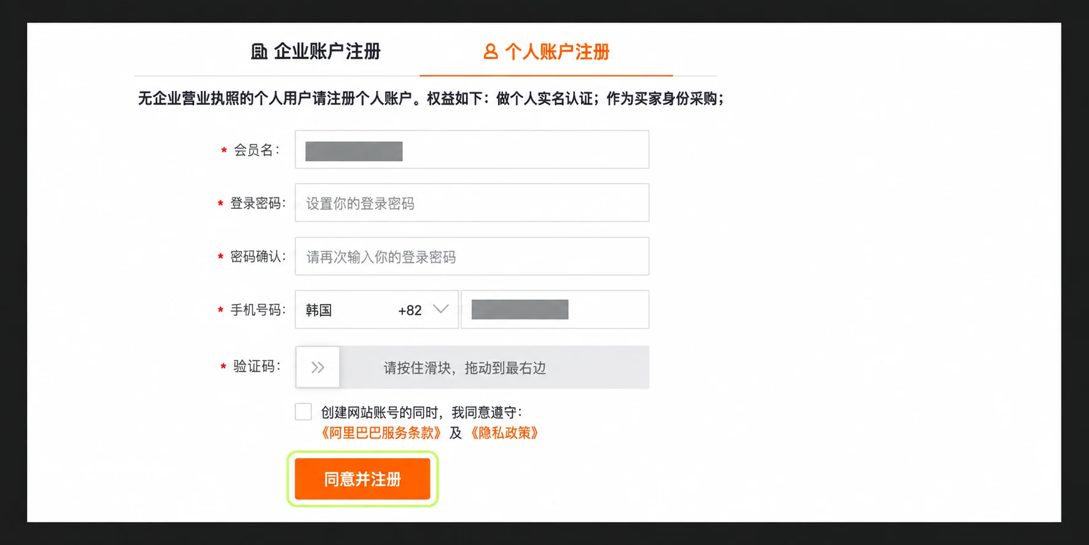Focus the 手机号码 phone number input

point(555,310)
